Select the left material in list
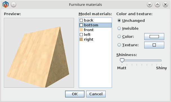The height and width of the screenshot is (102, 171). click(x=95, y=34)
